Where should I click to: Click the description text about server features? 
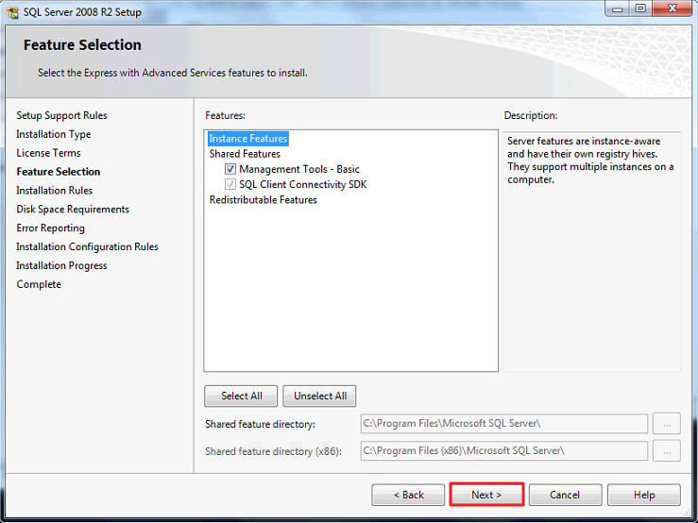click(590, 160)
